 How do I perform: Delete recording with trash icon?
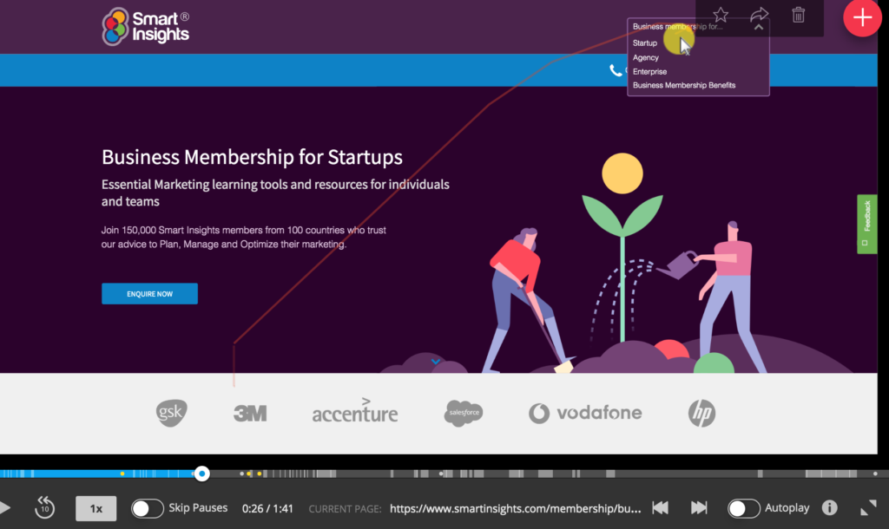pos(799,15)
